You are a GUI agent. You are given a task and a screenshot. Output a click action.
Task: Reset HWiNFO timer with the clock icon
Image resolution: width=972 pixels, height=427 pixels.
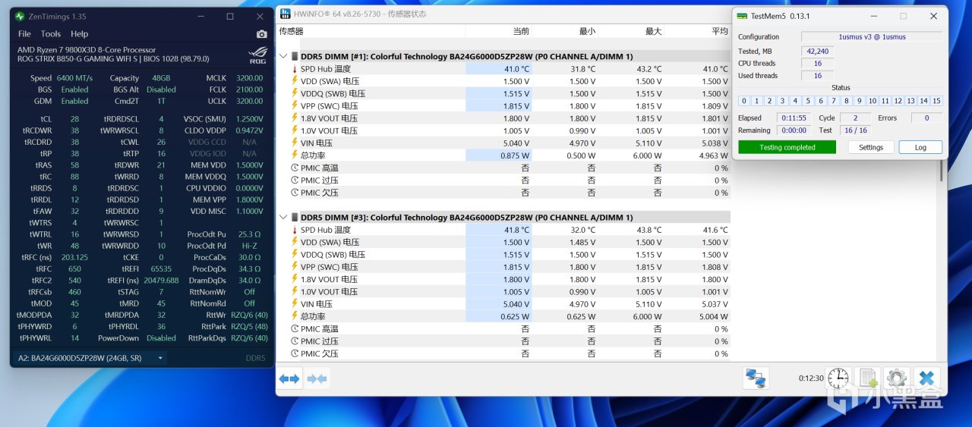point(838,378)
